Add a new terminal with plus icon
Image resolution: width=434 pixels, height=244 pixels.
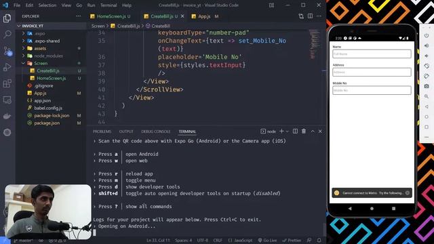click(x=281, y=131)
